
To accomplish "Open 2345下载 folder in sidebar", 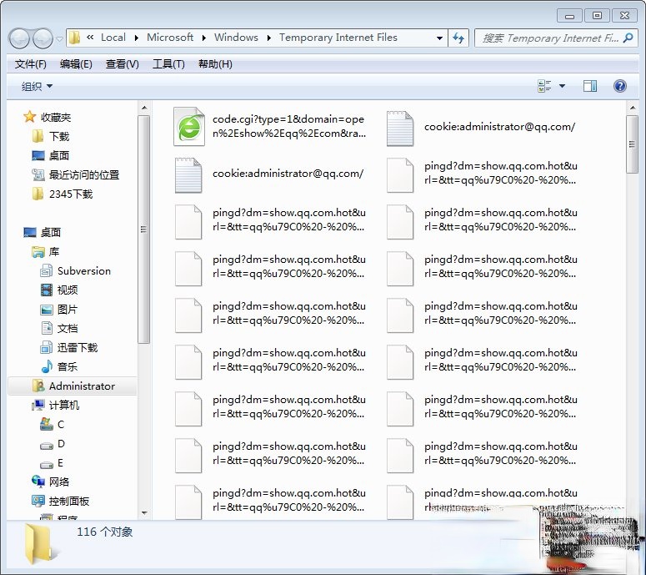I will (x=63, y=194).
